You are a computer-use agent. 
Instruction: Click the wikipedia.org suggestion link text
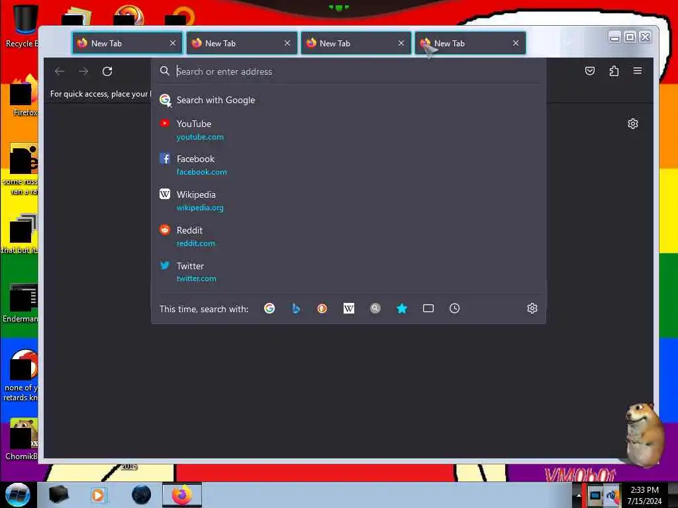[x=200, y=208]
